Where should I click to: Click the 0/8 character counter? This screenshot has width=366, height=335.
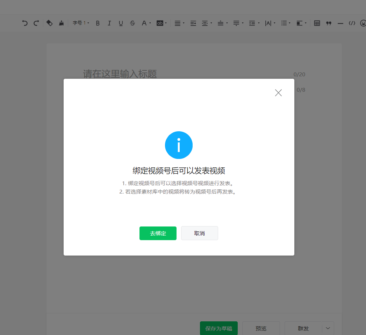301,90
